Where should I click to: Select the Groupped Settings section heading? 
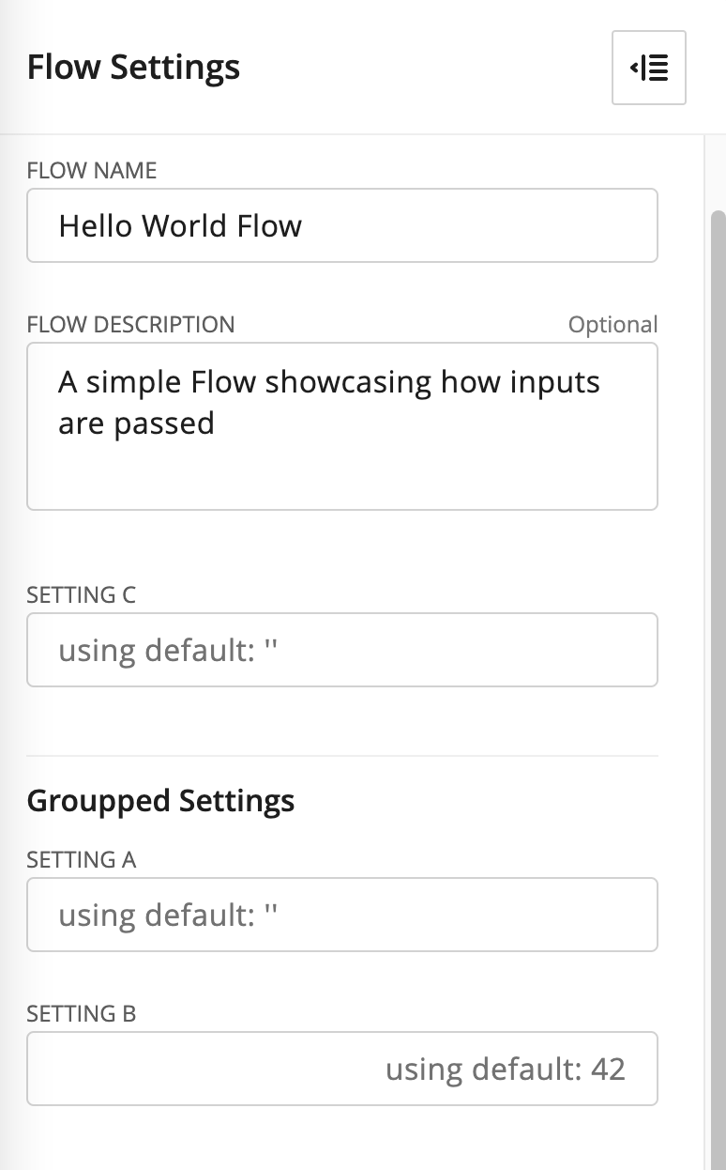tap(160, 801)
